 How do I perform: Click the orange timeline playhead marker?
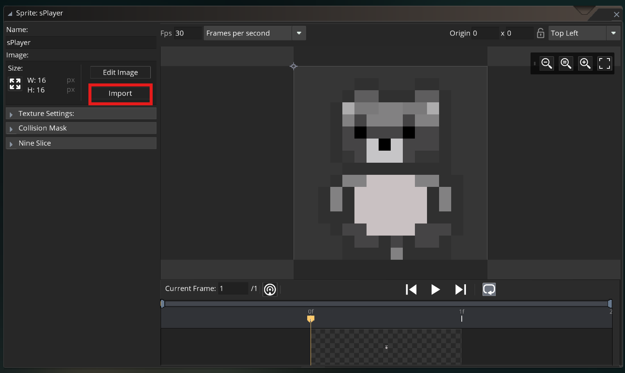tap(311, 319)
